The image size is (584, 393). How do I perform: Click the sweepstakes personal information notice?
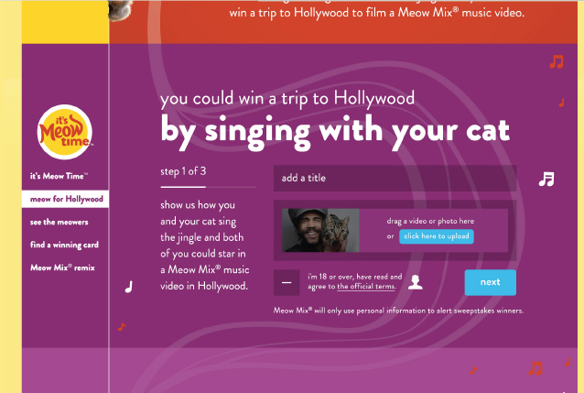pyautogui.click(x=398, y=311)
